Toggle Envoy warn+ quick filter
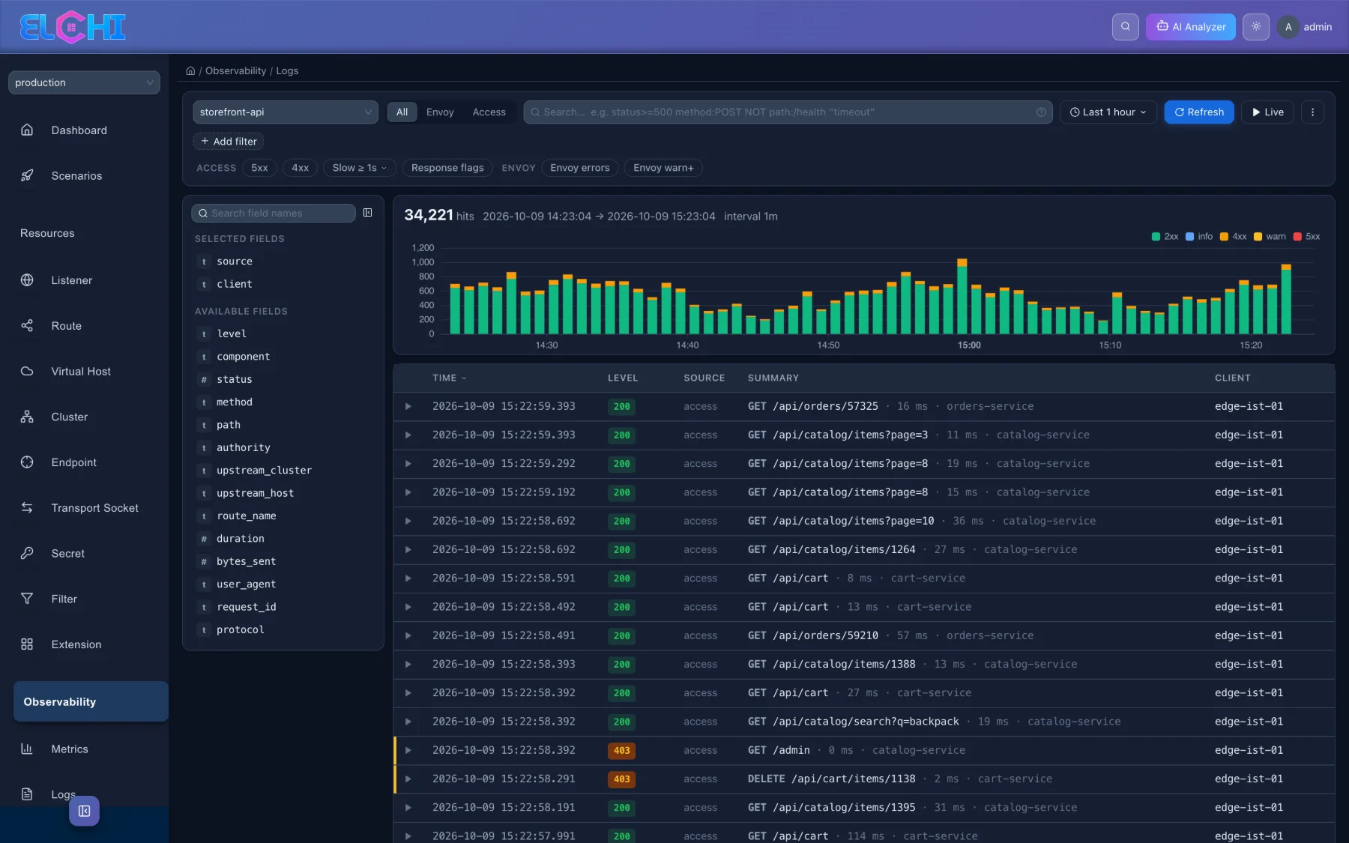Viewport: 1349px width, 843px height. coord(663,168)
